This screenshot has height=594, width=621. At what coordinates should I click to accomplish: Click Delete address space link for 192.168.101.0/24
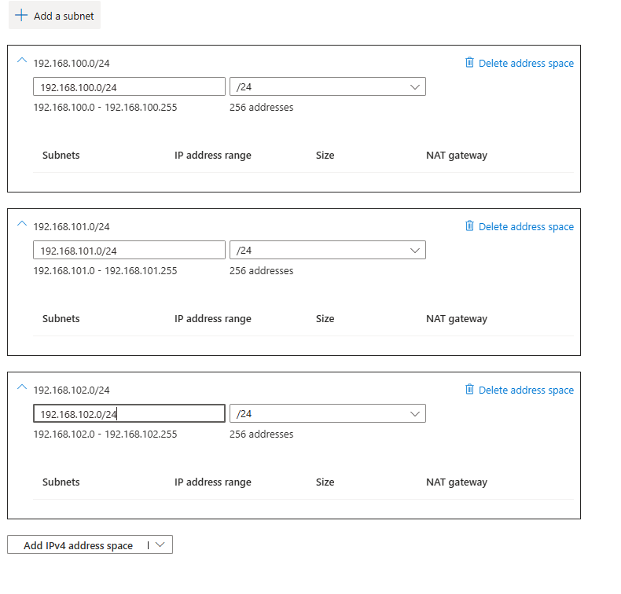[x=526, y=226]
